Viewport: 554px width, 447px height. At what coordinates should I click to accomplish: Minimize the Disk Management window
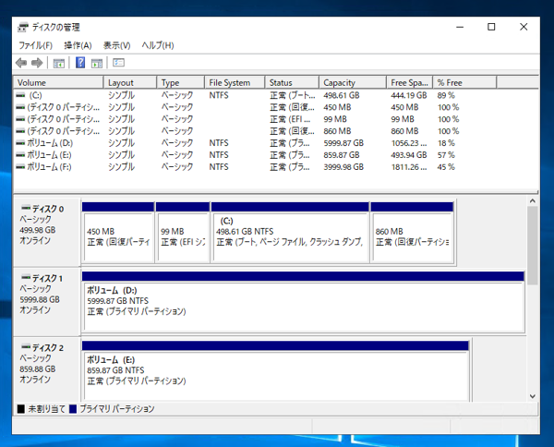coord(460,27)
